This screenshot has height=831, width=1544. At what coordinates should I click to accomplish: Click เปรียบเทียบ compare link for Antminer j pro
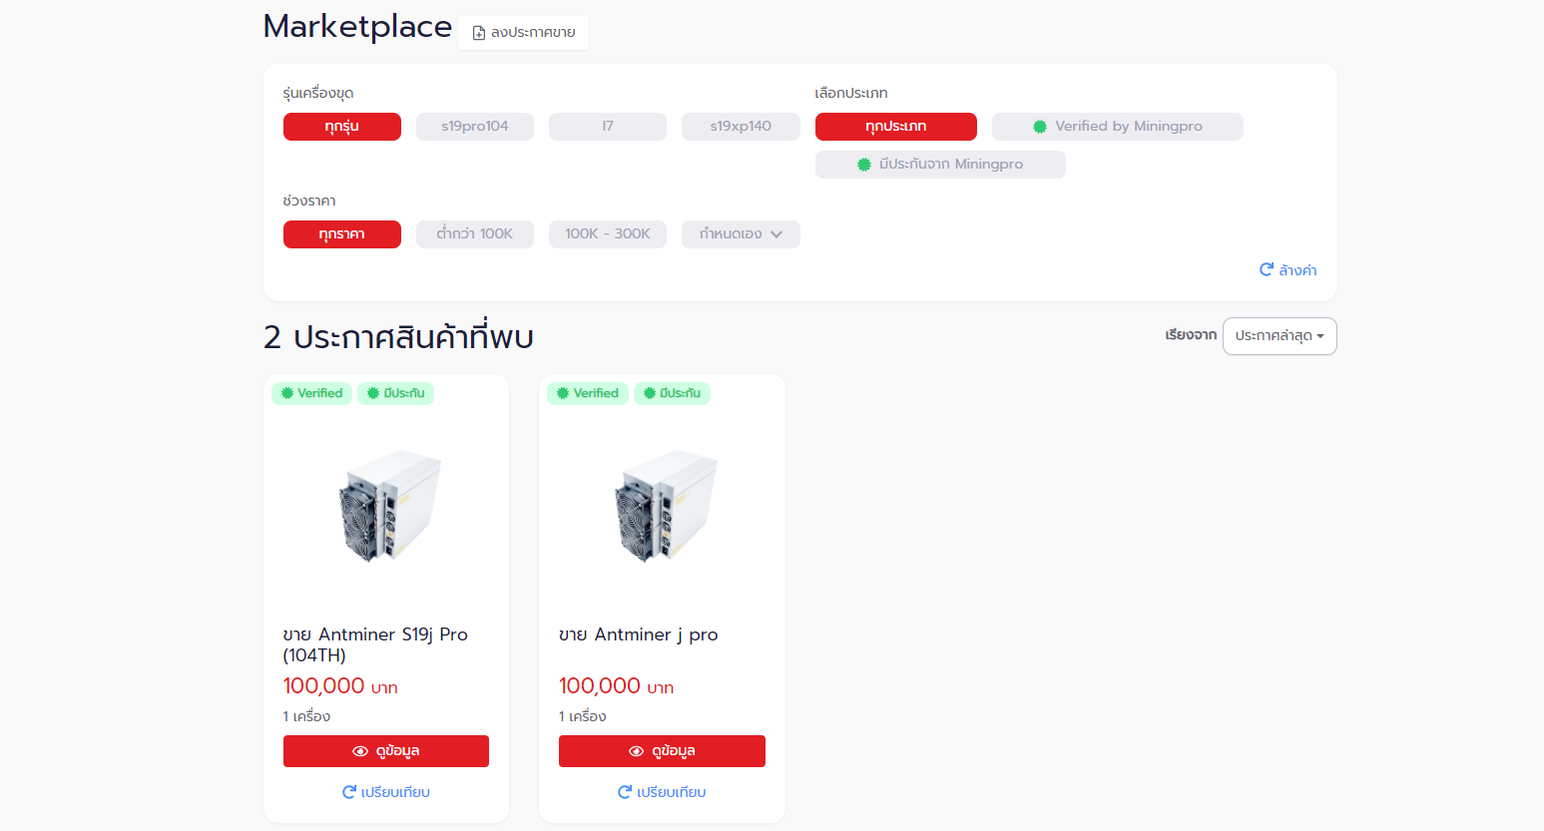[x=662, y=792]
